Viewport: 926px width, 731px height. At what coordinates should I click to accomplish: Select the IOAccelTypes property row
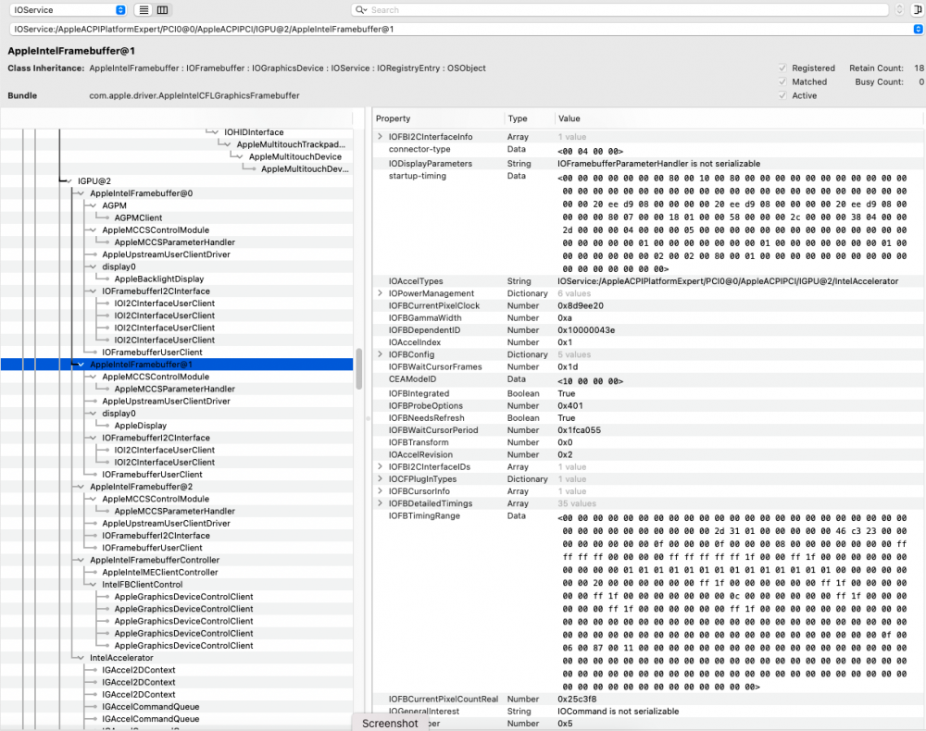point(648,281)
